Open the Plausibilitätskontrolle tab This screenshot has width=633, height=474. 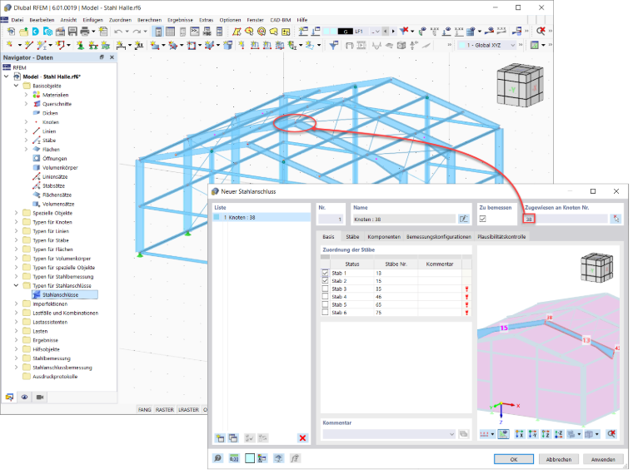(x=501, y=237)
